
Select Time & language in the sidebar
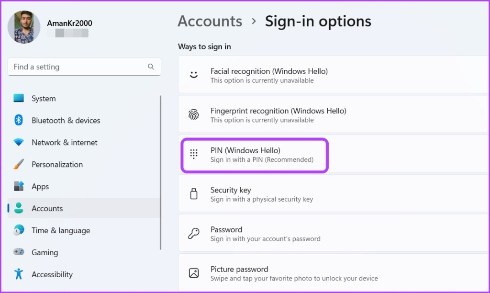click(x=60, y=230)
